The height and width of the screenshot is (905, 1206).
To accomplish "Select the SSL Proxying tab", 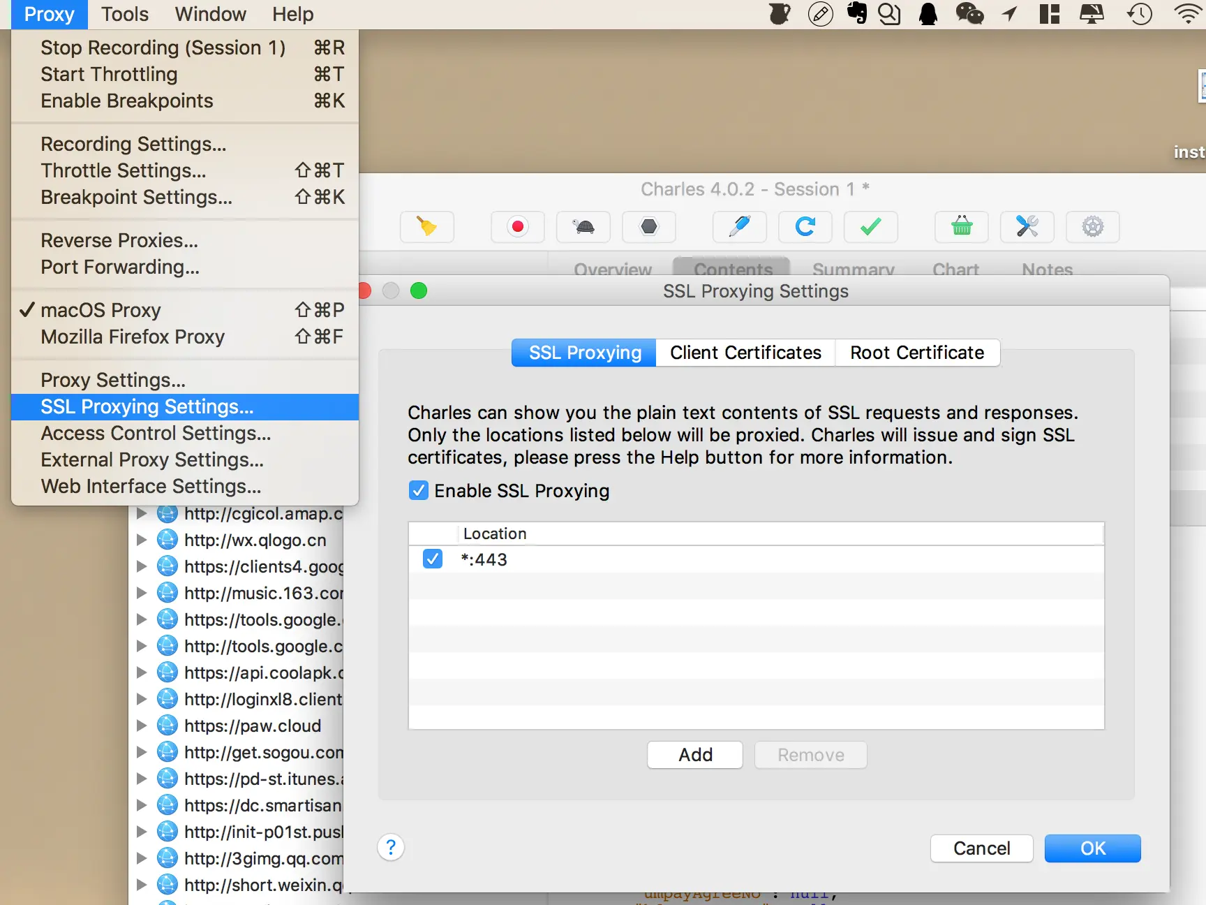I will click(x=585, y=353).
